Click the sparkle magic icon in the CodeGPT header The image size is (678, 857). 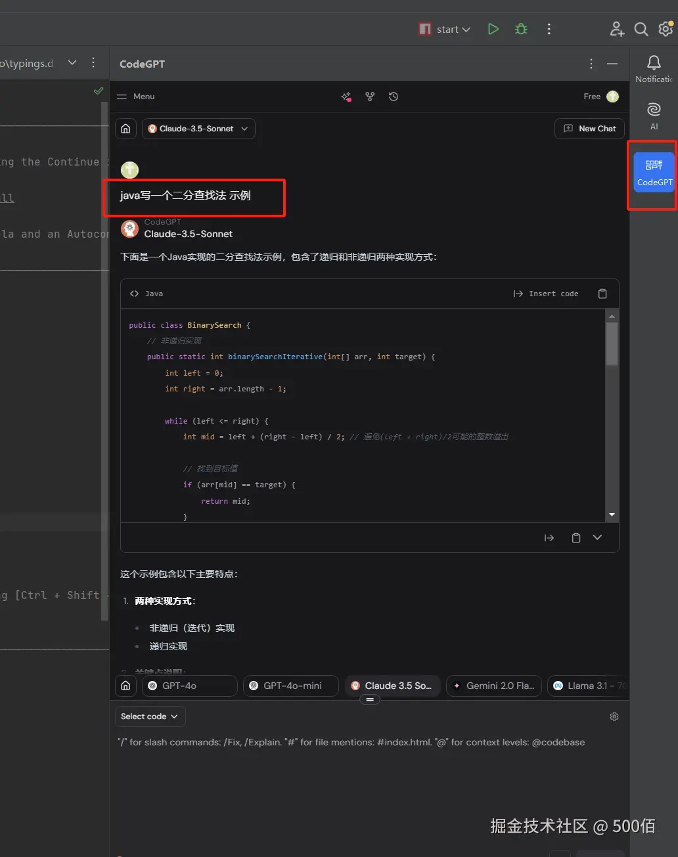click(346, 97)
